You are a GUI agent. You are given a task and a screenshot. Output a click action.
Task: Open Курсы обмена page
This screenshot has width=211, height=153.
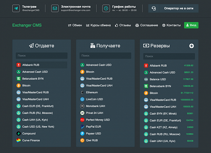[x=98, y=25]
